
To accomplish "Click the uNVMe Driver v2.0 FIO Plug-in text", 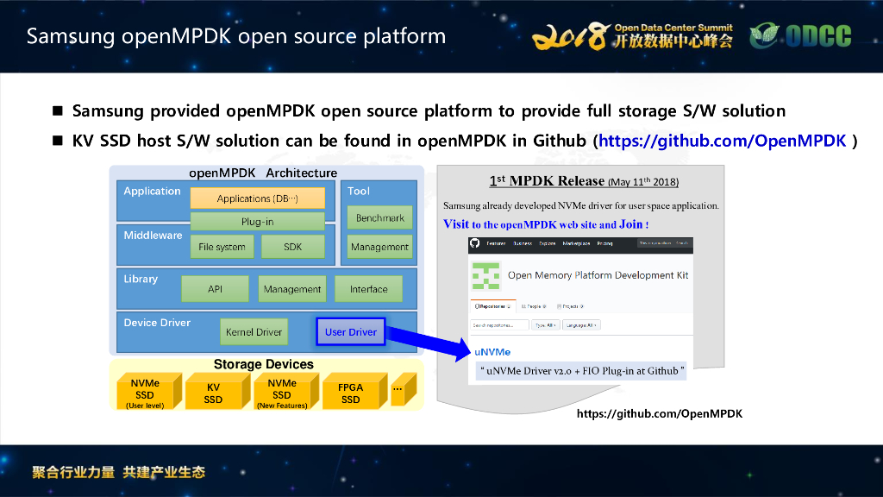I will [x=580, y=369].
